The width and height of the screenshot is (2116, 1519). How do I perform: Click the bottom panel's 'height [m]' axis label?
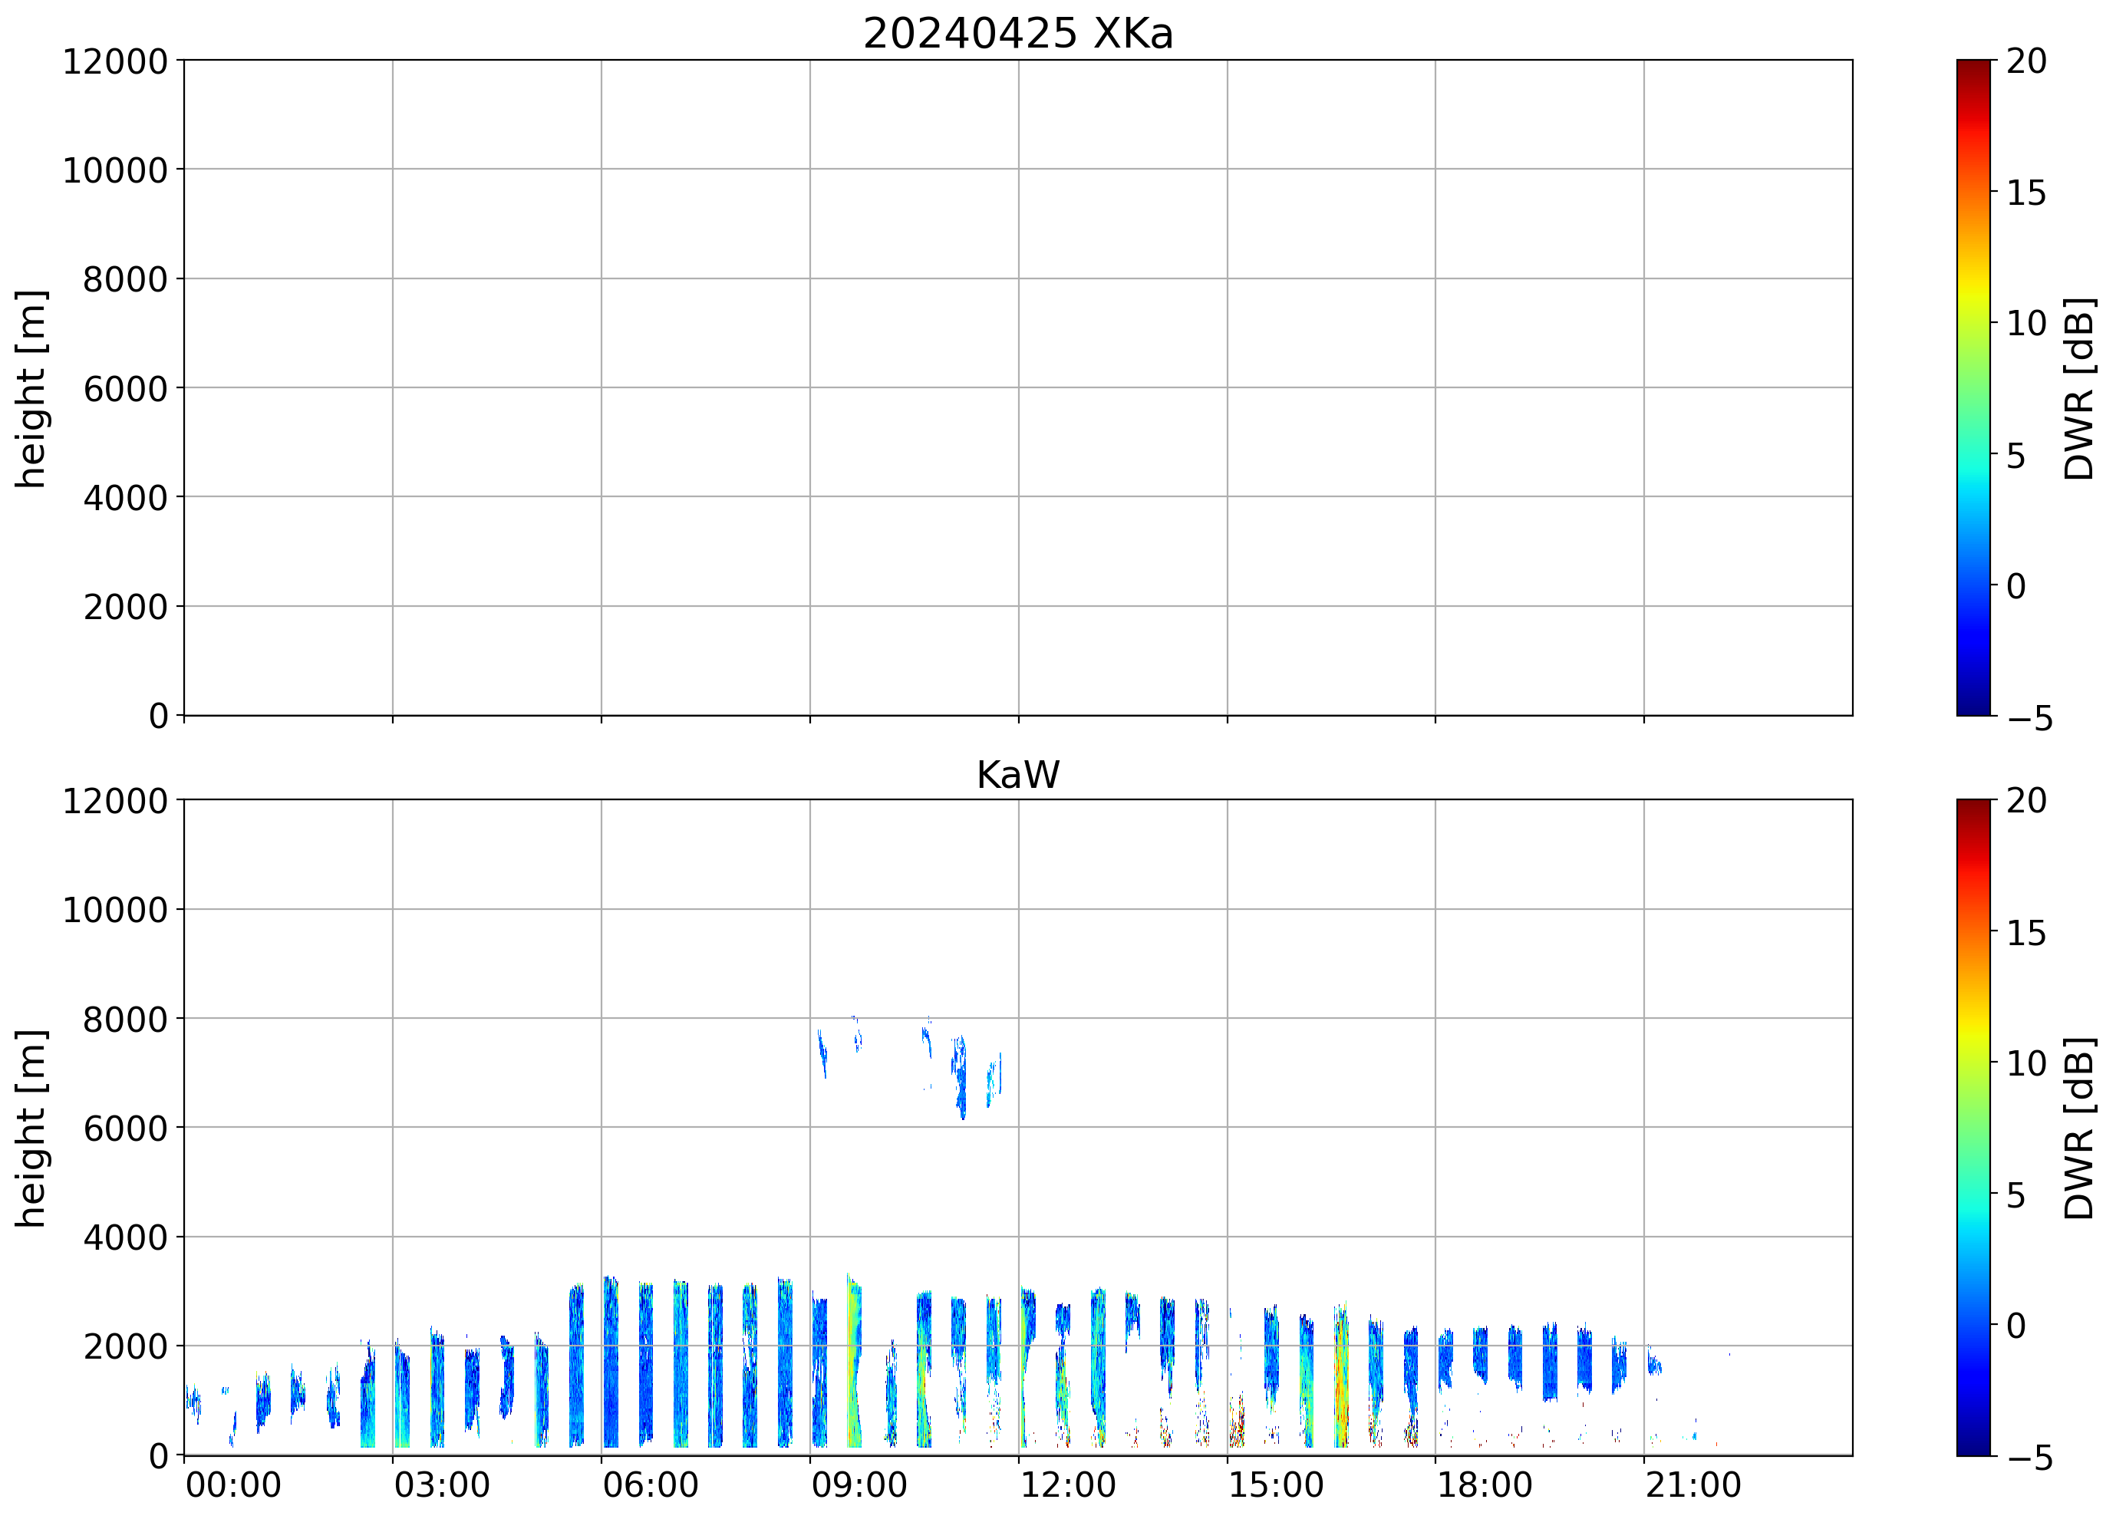(x=30, y=1128)
